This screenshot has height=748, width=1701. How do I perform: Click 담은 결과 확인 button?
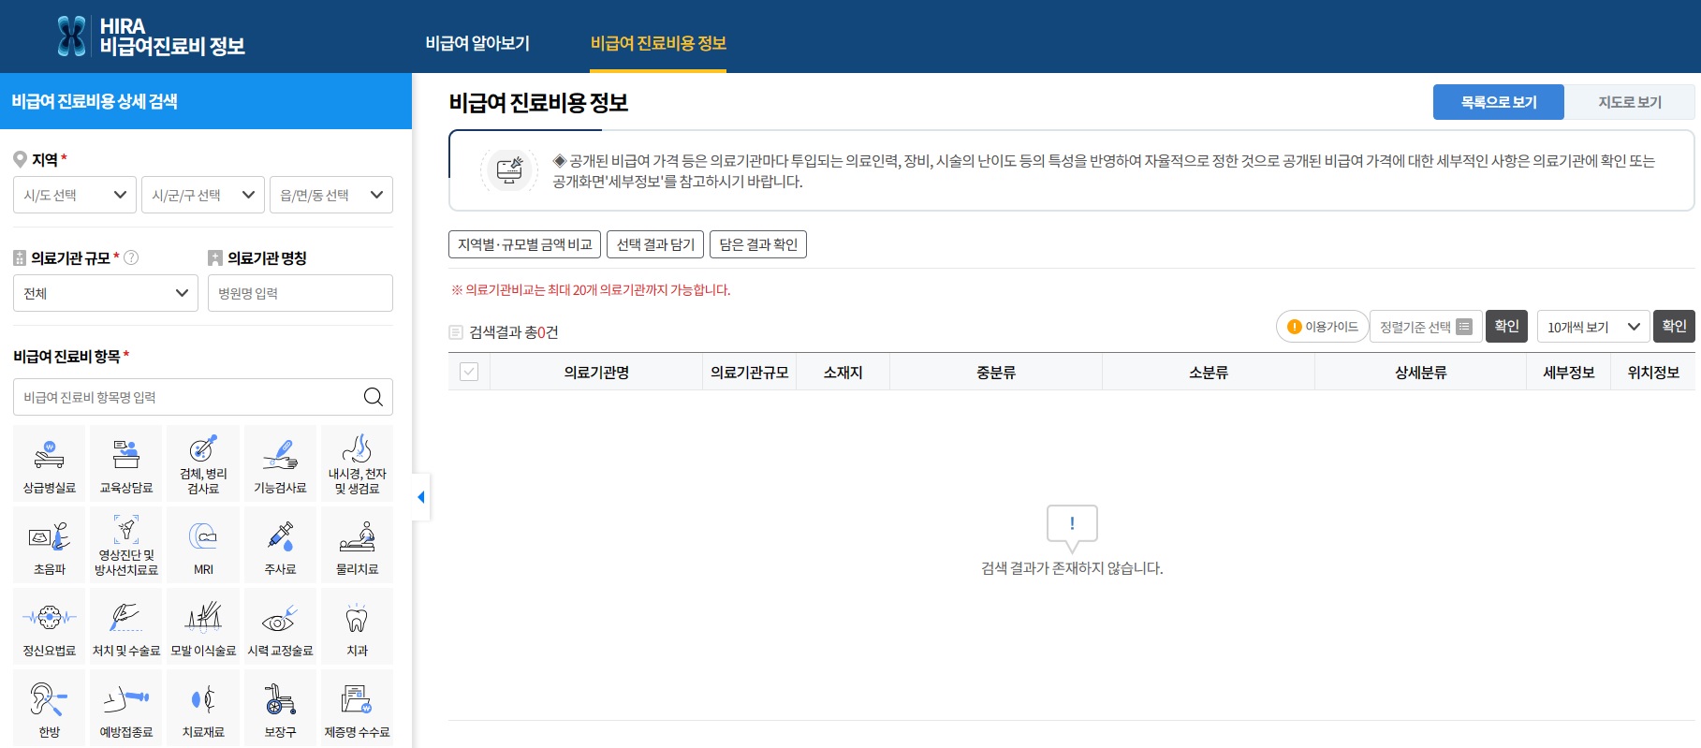758,244
